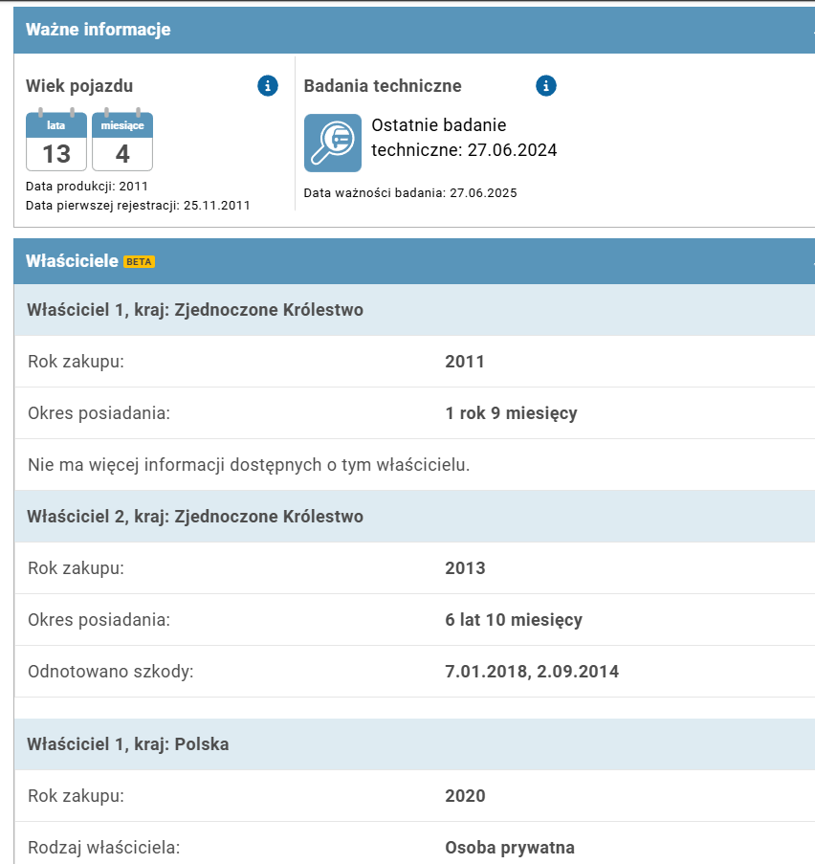Select Właściciel 1, kraj: Polska header
The width and height of the screenshot is (815, 864).
coord(128,744)
